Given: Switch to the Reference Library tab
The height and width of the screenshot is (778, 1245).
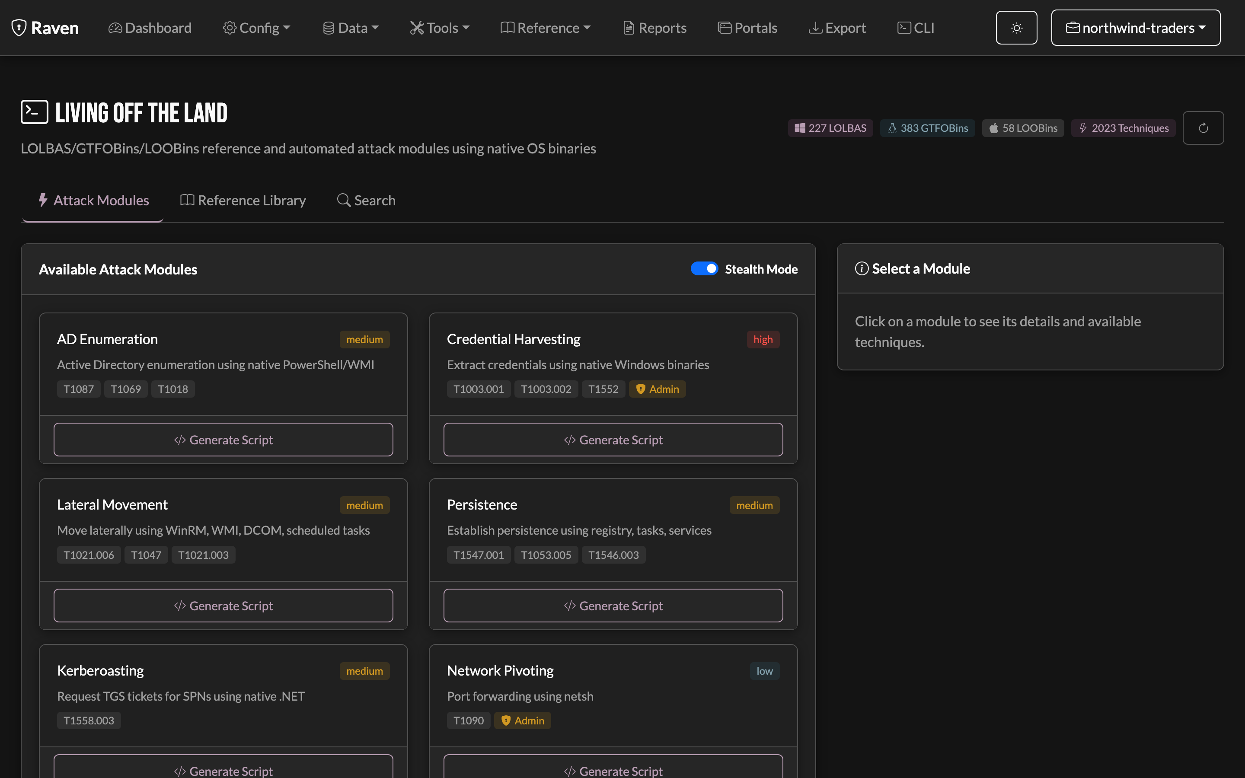Looking at the screenshot, I should click(243, 200).
